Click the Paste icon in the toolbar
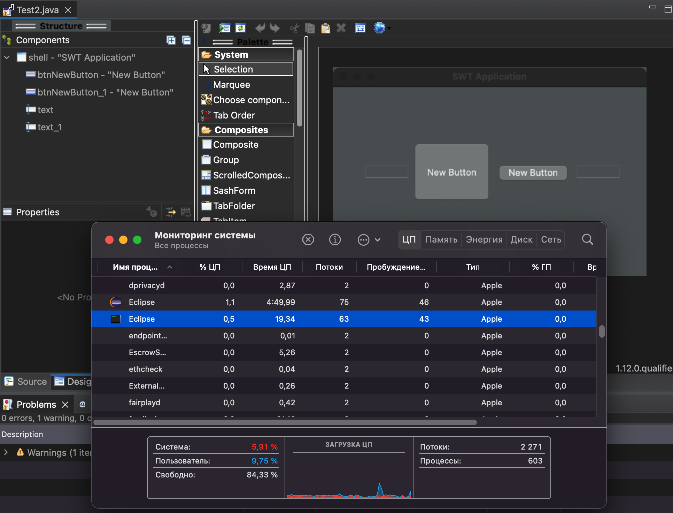Image resolution: width=673 pixels, height=513 pixels. point(325,28)
